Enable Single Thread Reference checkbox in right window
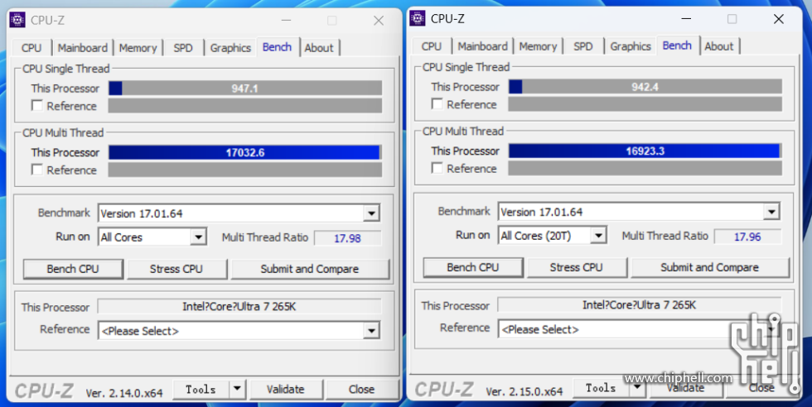The height and width of the screenshot is (407, 812). 437,104
